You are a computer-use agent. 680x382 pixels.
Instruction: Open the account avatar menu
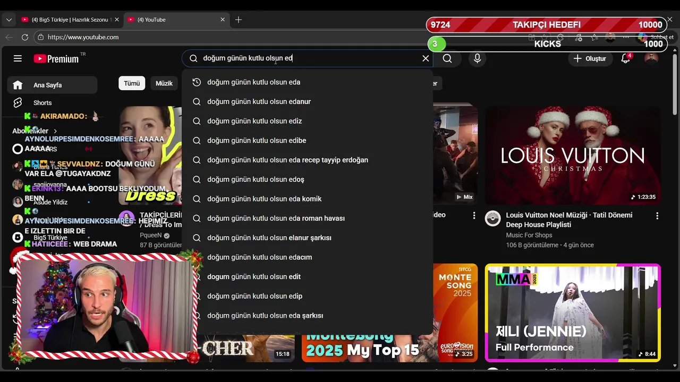pyautogui.click(x=651, y=58)
